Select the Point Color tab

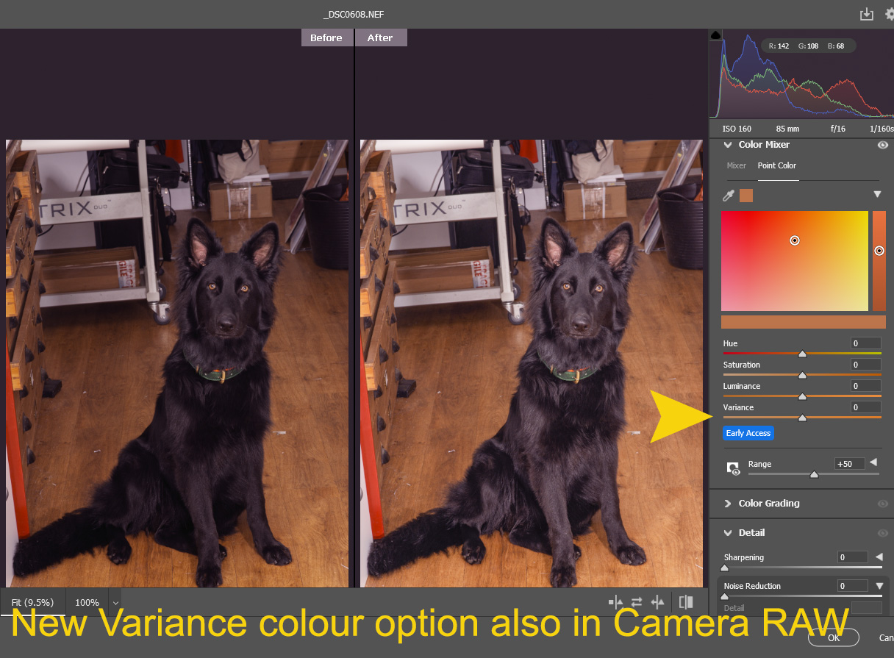777,165
